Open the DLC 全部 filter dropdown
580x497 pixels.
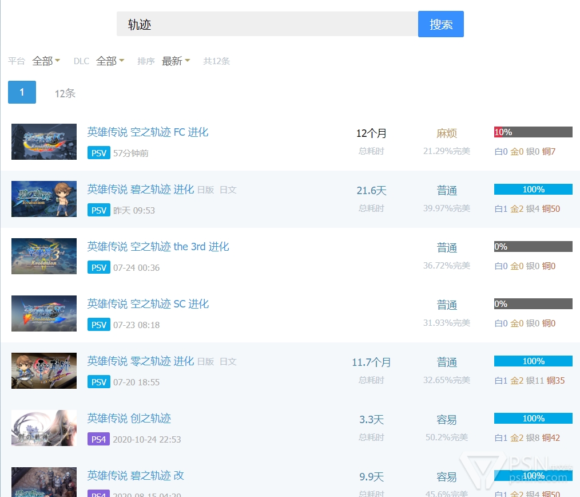point(110,61)
